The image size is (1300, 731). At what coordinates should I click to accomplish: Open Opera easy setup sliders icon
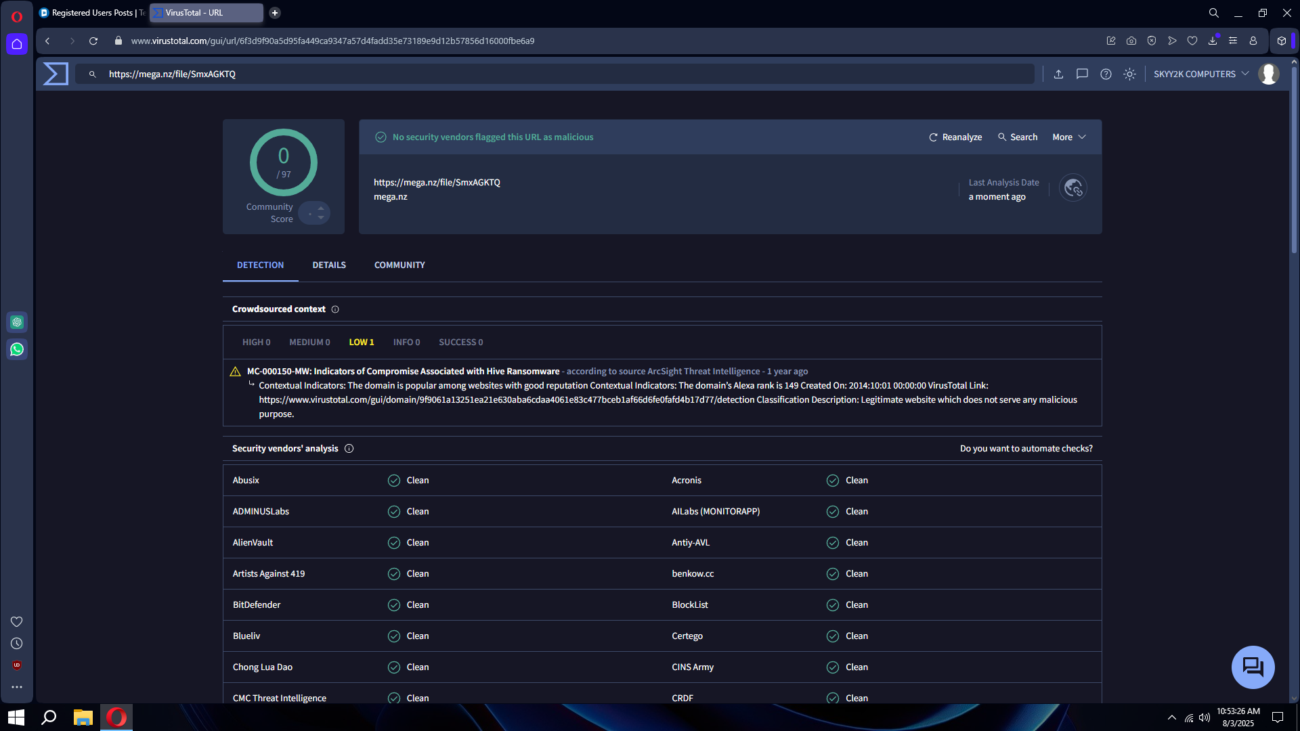click(1233, 41)
